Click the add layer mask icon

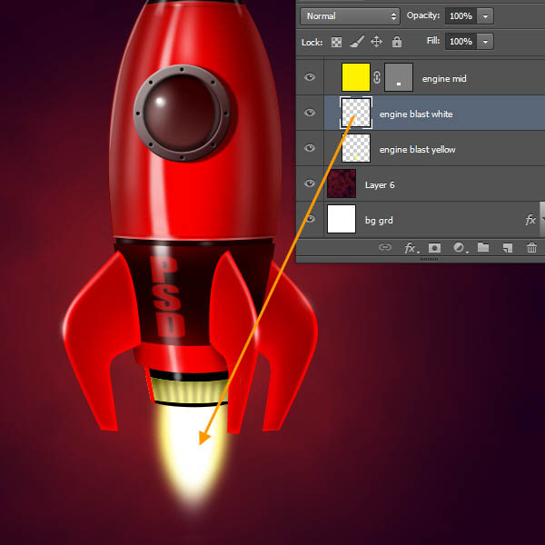click(x=435, y=247)
